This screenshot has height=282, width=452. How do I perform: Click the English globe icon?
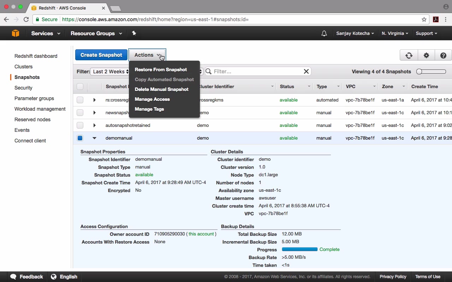pyautogui.click(x=54, y=277)
